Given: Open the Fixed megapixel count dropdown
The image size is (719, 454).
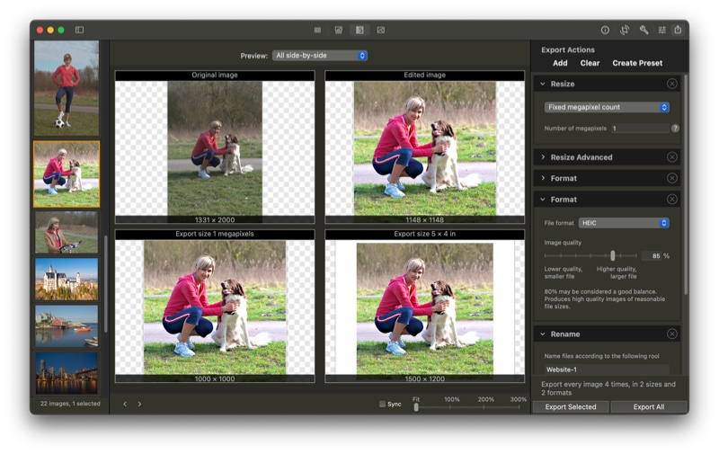Looking at the screenshot, I should [607, 107].
